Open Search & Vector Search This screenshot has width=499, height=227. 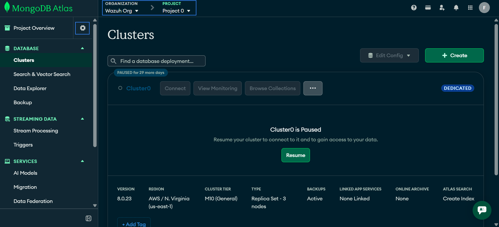tap(42, 74)
